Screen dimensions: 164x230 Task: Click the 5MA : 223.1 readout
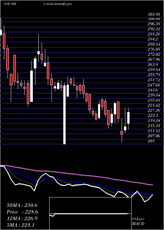tap(20, 225)
